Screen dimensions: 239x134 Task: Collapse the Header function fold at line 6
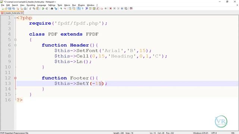15,45
